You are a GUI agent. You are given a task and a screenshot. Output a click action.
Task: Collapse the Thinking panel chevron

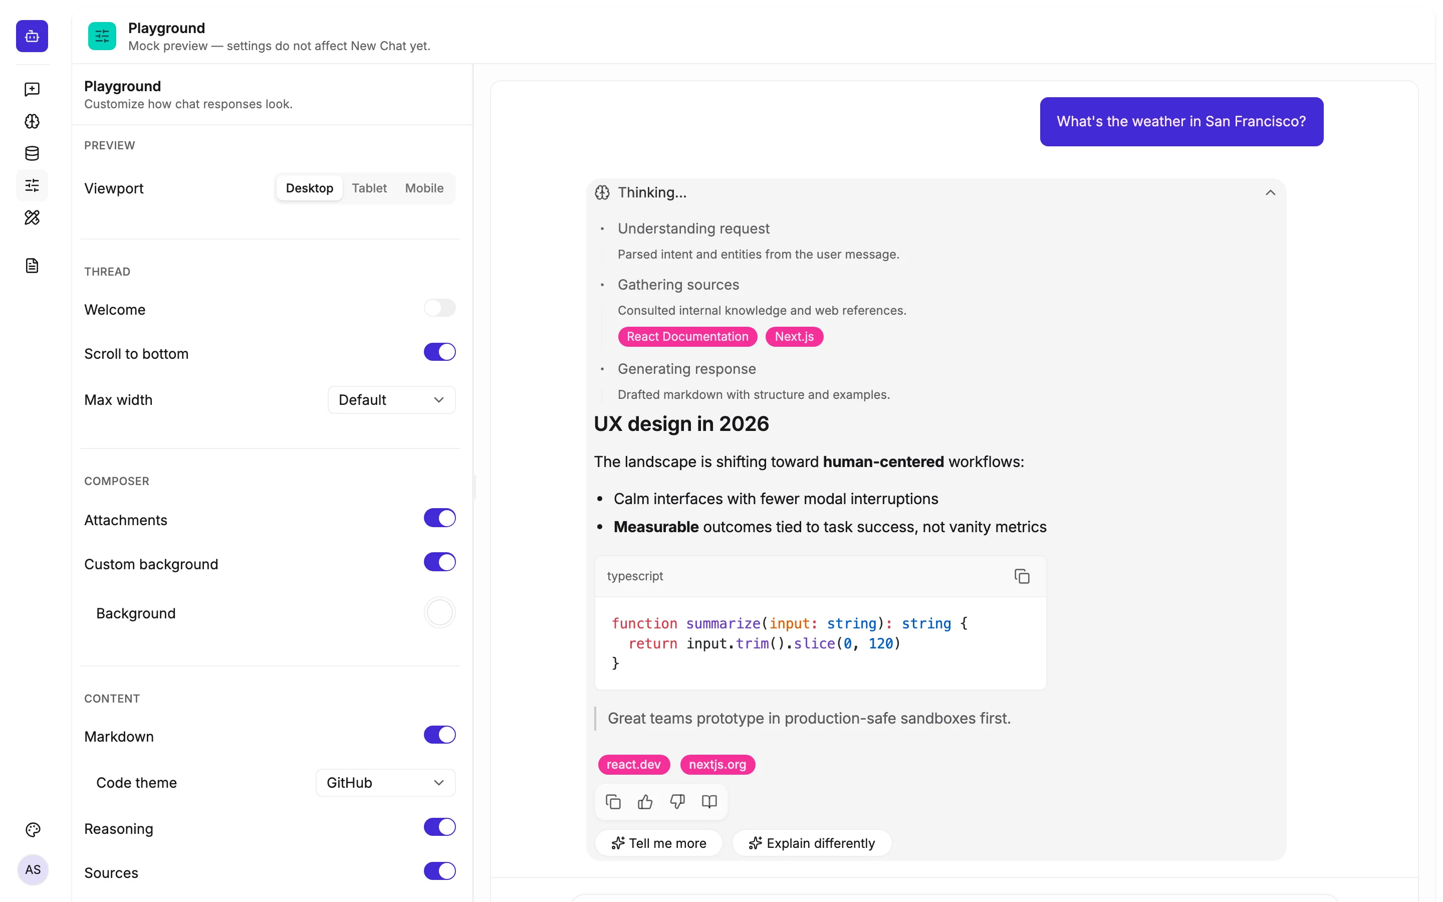coord(1270,193)
